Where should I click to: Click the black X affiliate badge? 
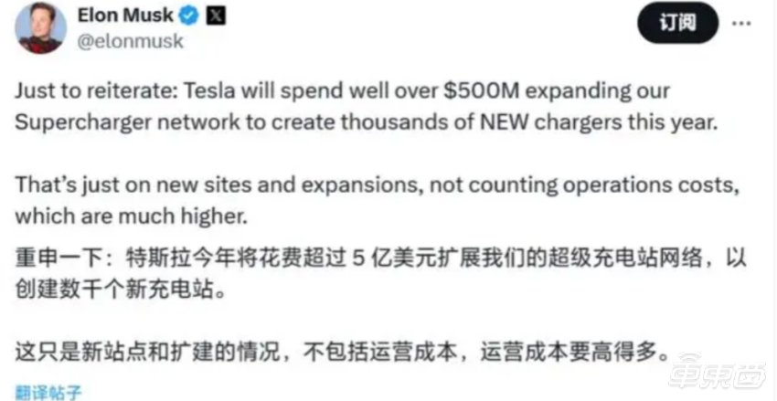[216, 16]
